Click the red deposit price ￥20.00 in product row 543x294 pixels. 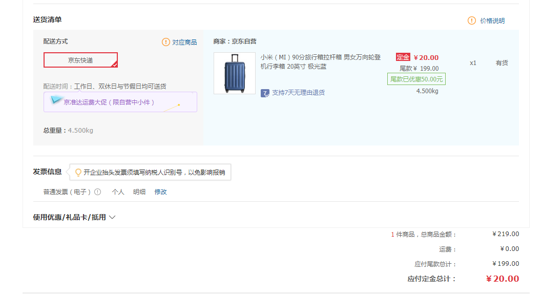coord(426,57)
